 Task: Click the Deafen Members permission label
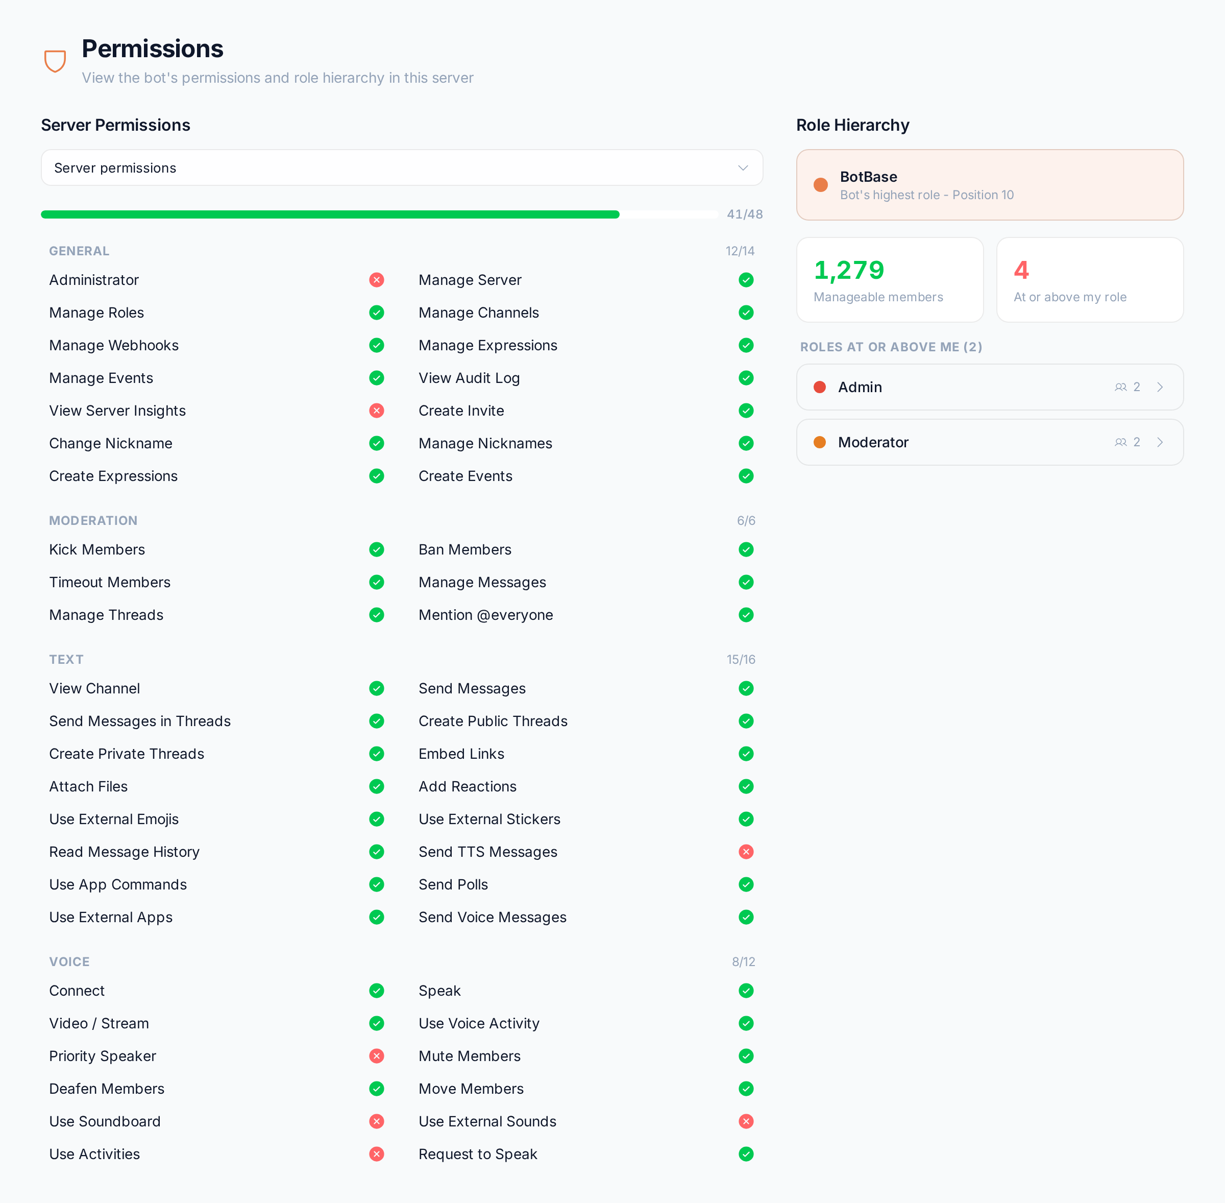[x=107, y=1089]
